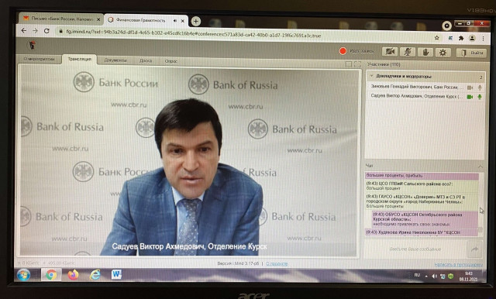Click the site lock icon

(x=60, y=31)
